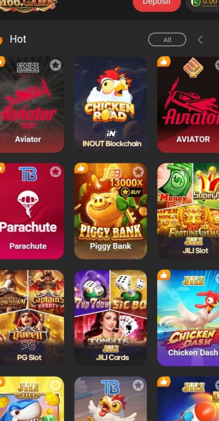Select the Hot category heading
Viewport: 219px width, 421px height.
[x=18, y=39]
